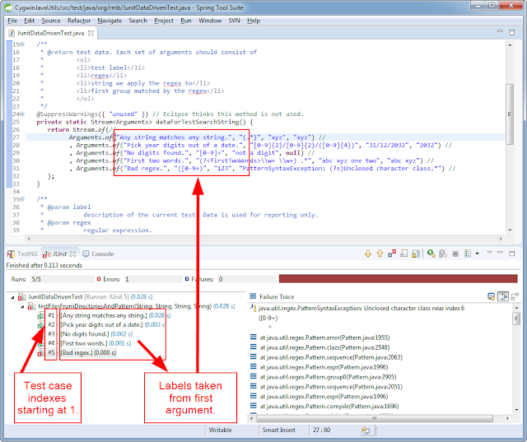Viewport: 527px width, 442px height.
Task: Open the Project menu
Action: pos(164,21)
